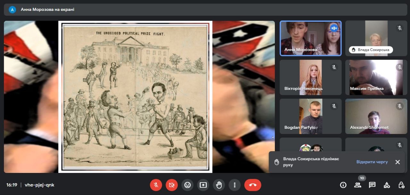
Task: Select Влада Сокирська's video tile
Action: pyautogui.click(x=376, y=38)
